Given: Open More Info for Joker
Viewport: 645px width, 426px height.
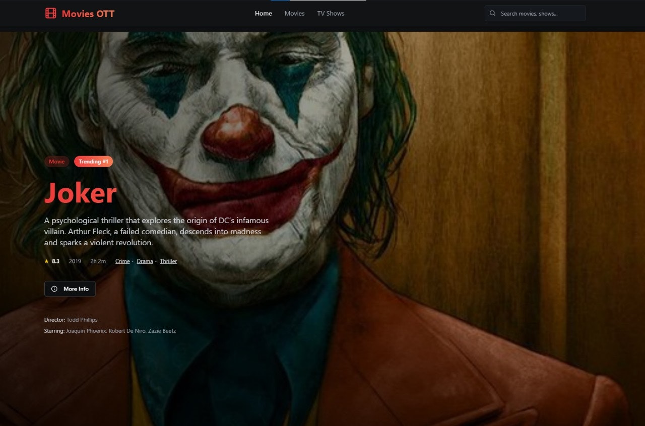Looking at the screenshot, I should 70,289.
